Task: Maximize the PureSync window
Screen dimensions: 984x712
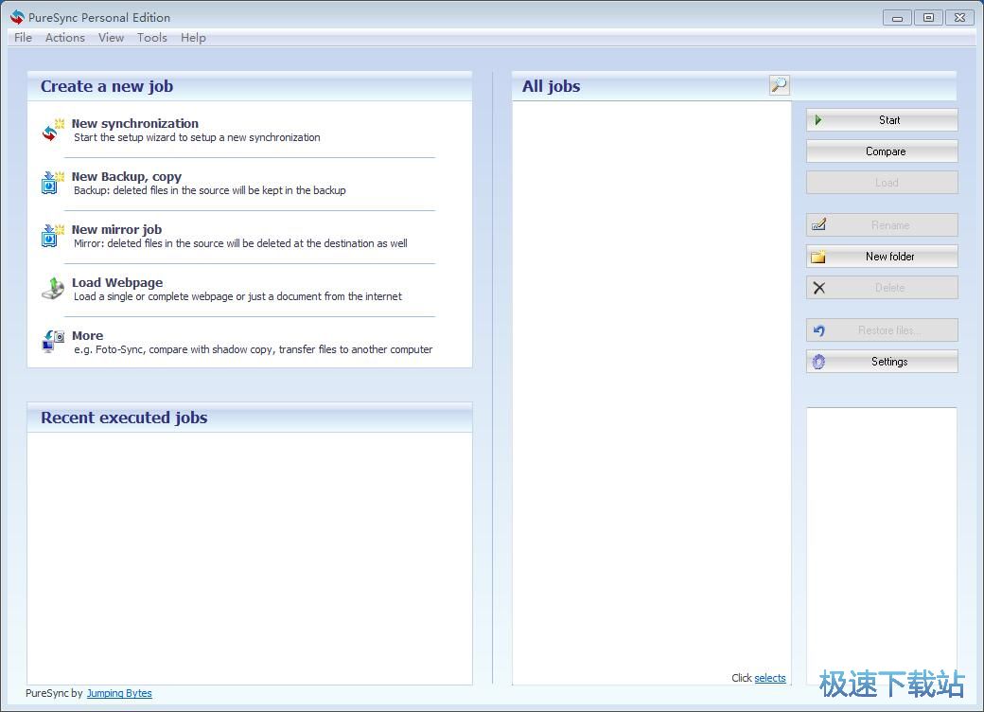Action: tap(928, 18)
